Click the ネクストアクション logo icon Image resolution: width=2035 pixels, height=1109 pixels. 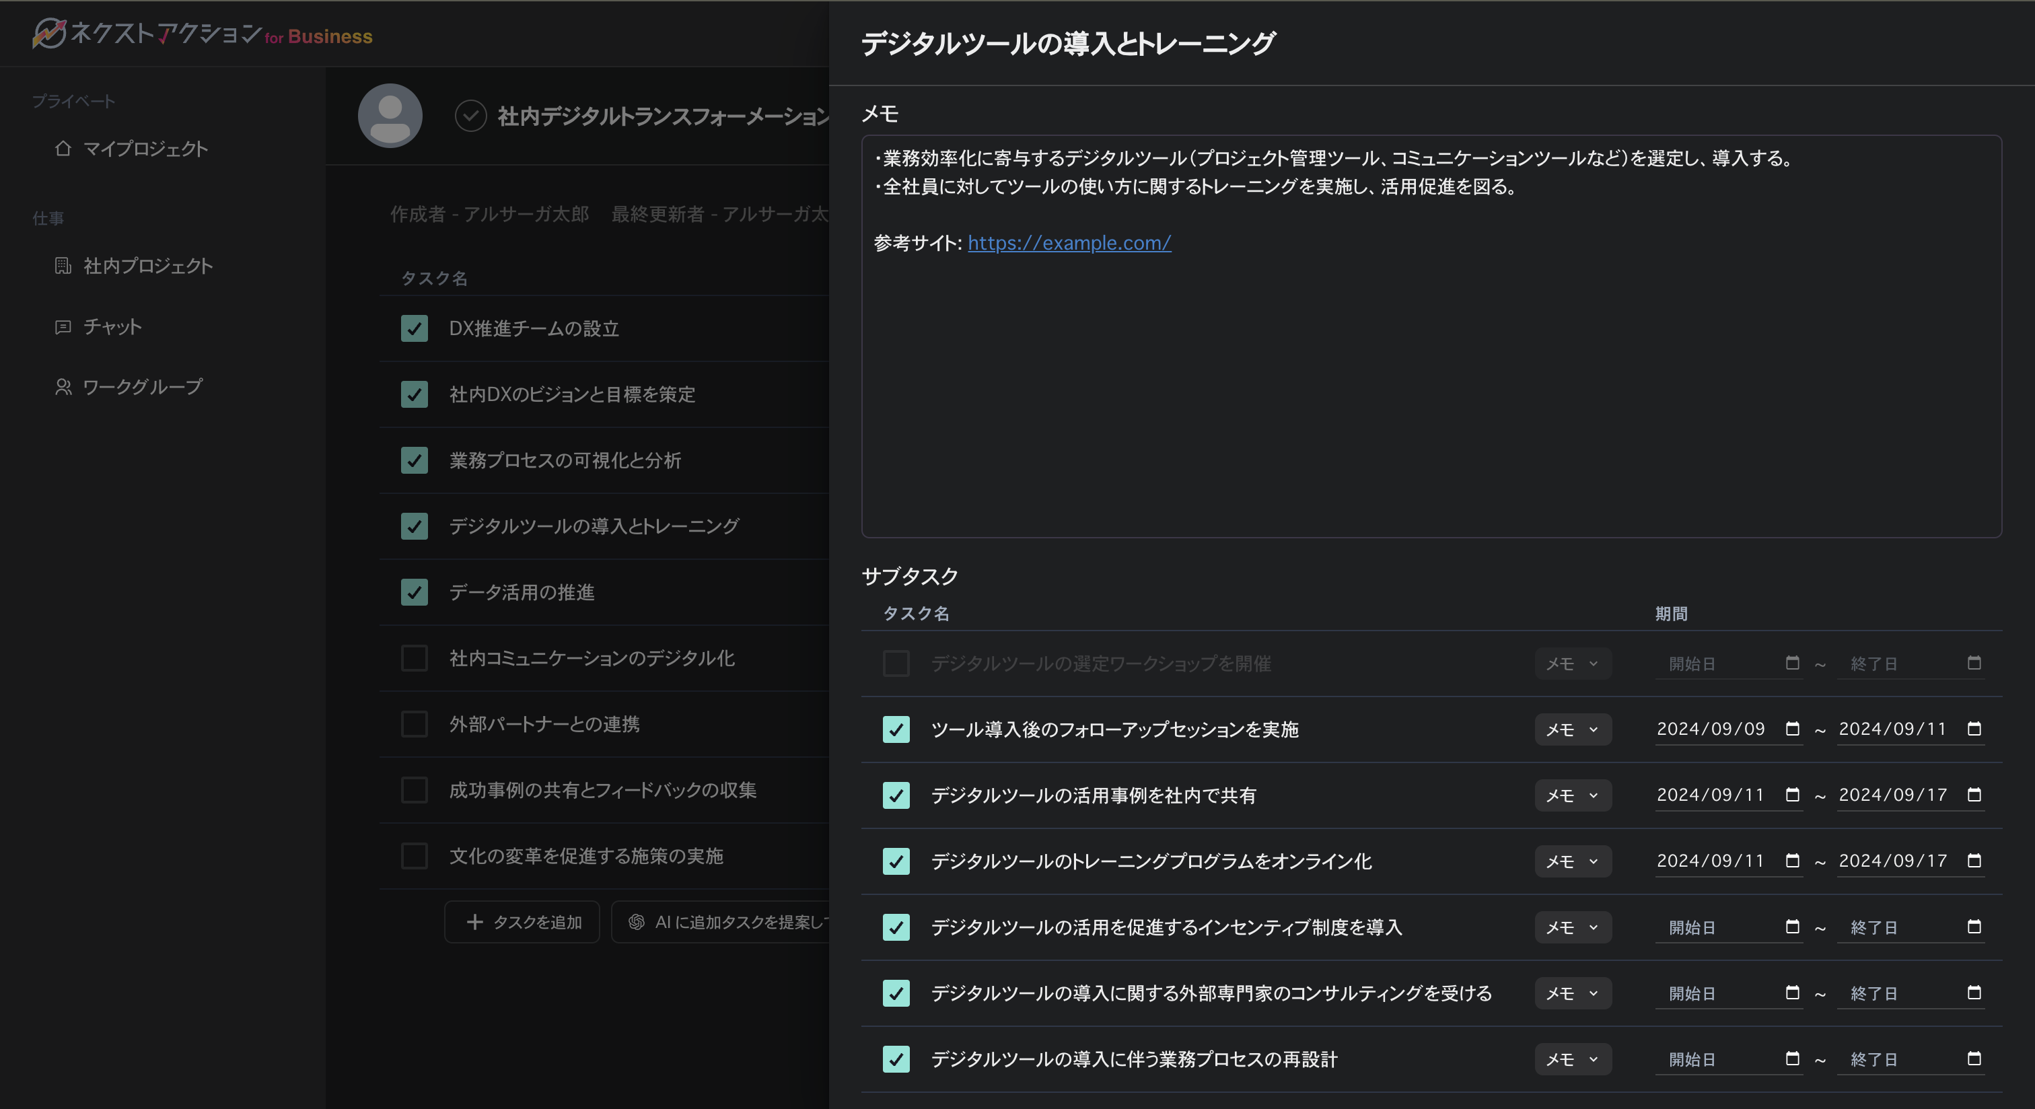(49, 33)
